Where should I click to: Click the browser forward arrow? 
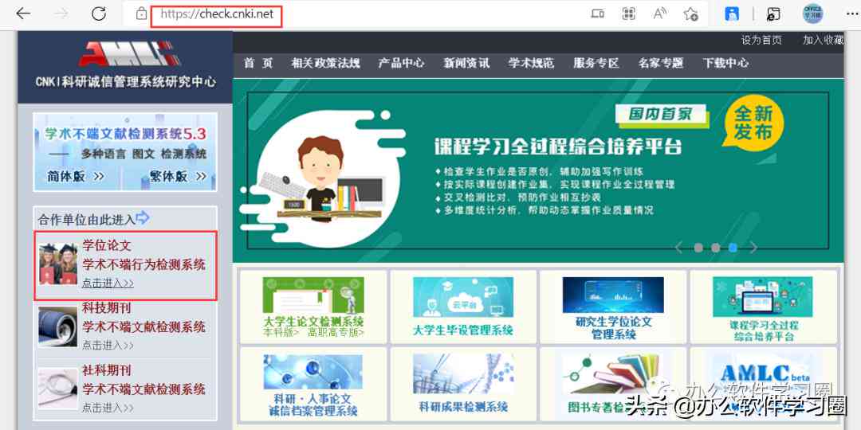coord(61,14)
